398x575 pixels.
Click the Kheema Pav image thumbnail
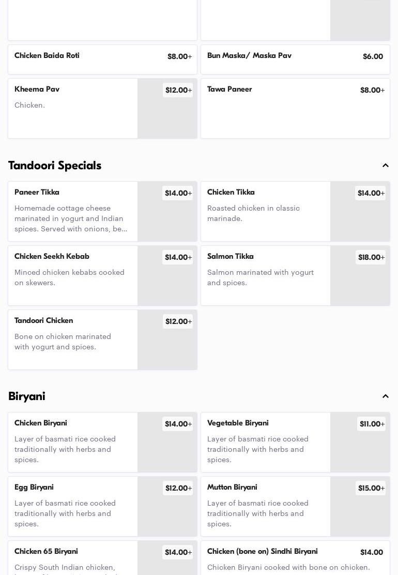167,116
